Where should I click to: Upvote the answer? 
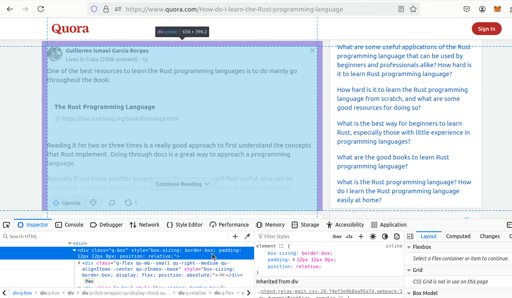(x=67, y=203)
